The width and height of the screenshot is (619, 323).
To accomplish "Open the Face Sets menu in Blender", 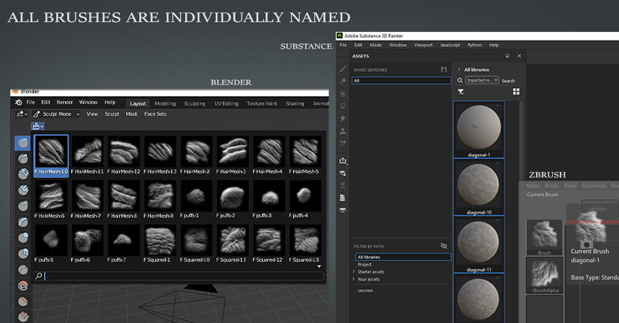I will (155, 114).
